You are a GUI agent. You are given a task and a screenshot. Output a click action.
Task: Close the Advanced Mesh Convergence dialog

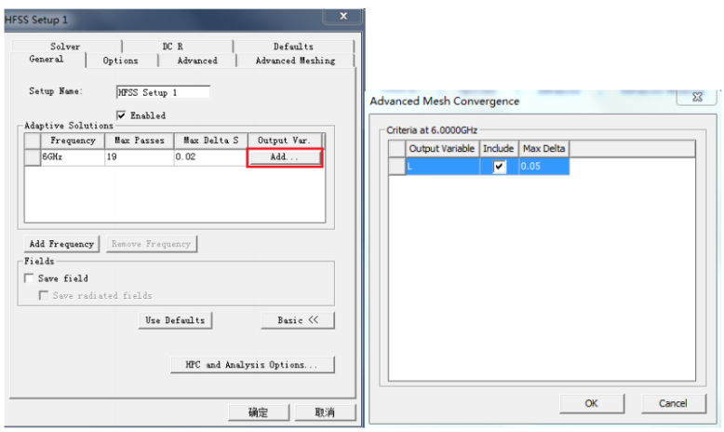pyautogui.click(x=696, y=98)
